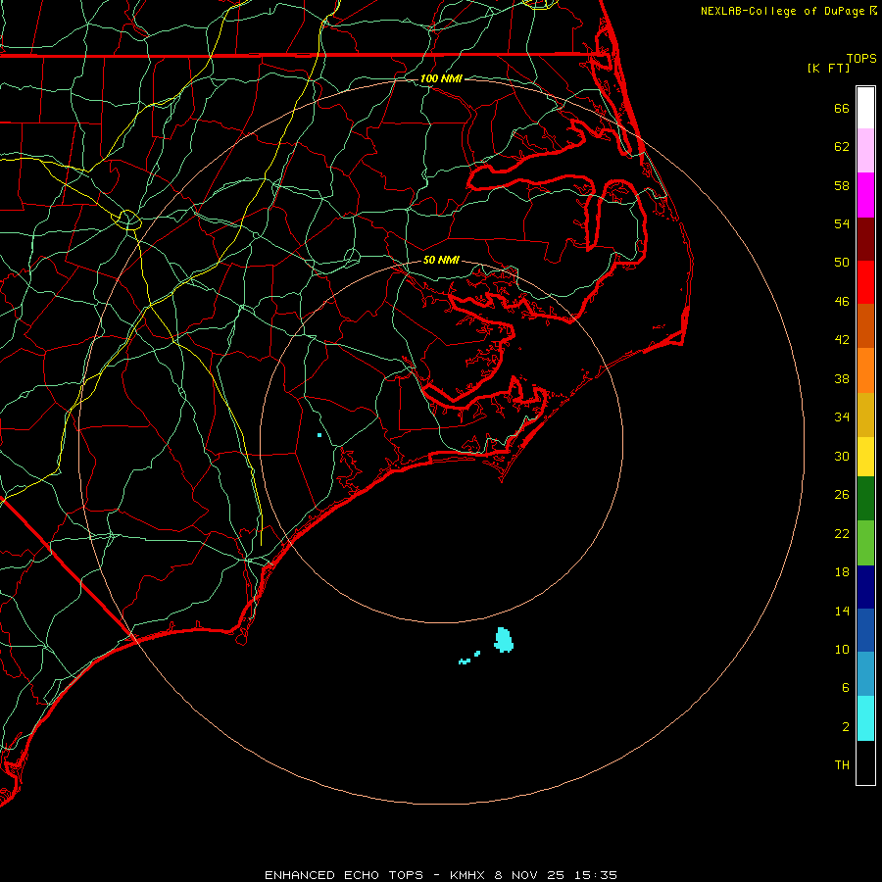Viewport: 882px width, 882px height.
Task: Click the tiny cyan echo dot inland
Action: (x=318, y=435)
